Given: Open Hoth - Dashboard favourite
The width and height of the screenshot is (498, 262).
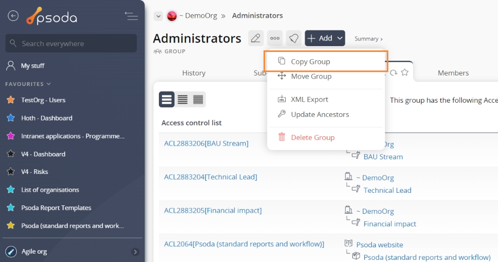Looking at the screenshot, I should click(x=47, y=118).
